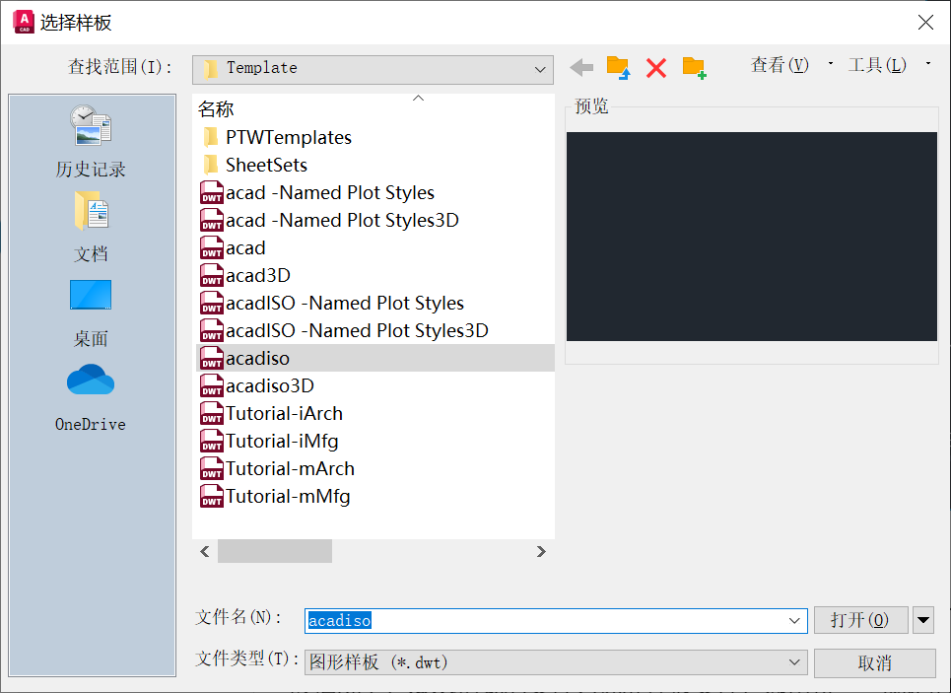Image resolution: width=951 pixels, height=693 pixels.
Task: Open the PTWTemplates folder
Action: pyautogui.click(x=288, y=138)
